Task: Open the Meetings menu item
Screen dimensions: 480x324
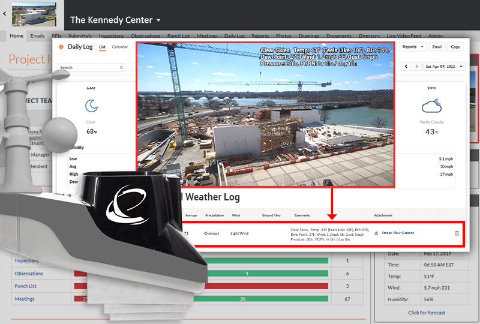Action: [x=207, y=36]
